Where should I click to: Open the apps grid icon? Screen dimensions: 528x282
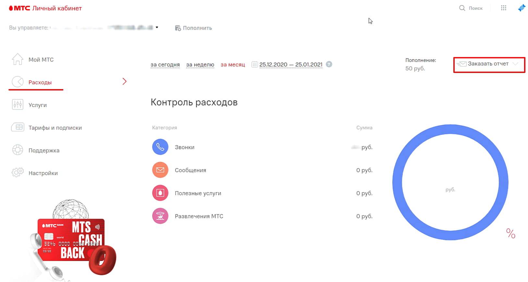503,8
